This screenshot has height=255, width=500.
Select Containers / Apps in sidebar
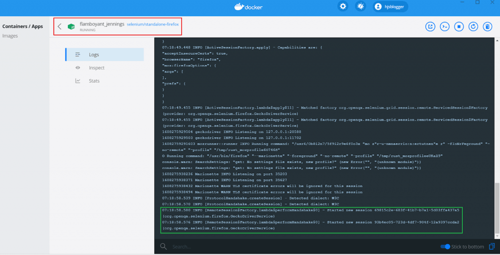point(23,26)
